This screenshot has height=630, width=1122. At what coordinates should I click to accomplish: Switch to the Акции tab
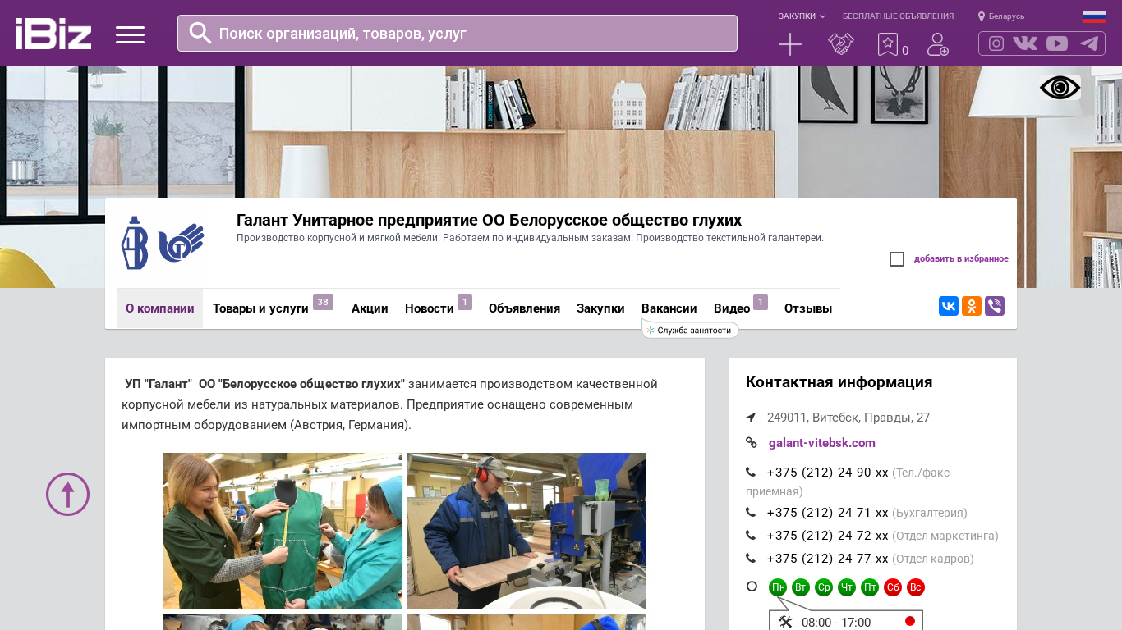[x=370, y=308]
